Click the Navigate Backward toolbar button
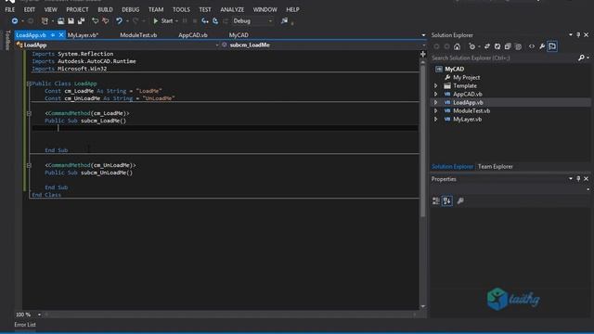 coord(15,21)
